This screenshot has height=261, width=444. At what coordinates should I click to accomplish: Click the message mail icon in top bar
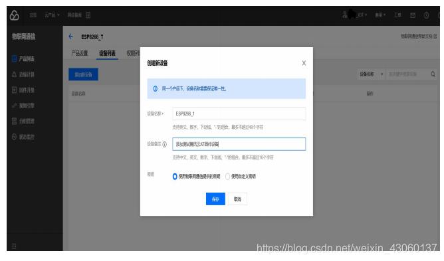point(413,15)
